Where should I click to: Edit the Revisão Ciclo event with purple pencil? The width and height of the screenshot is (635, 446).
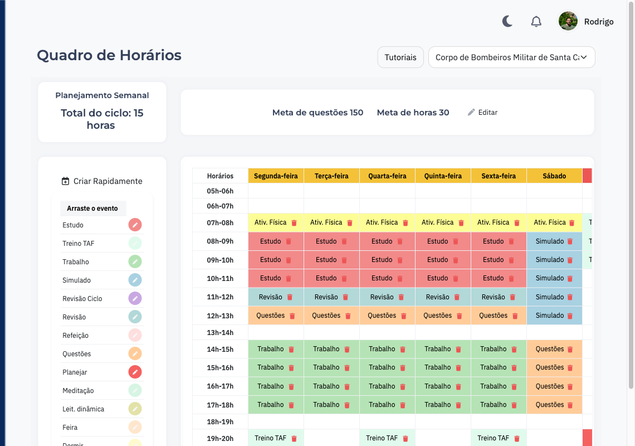pyautogui.click(x=135, y=298)
